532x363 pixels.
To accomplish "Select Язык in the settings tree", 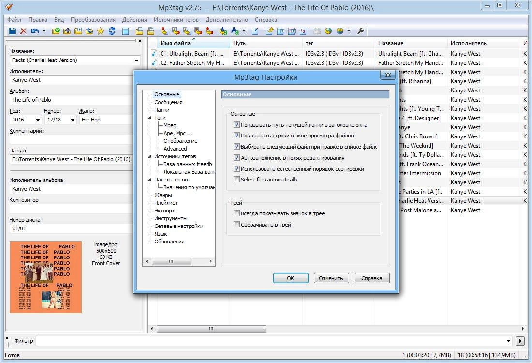I will 161,234.
